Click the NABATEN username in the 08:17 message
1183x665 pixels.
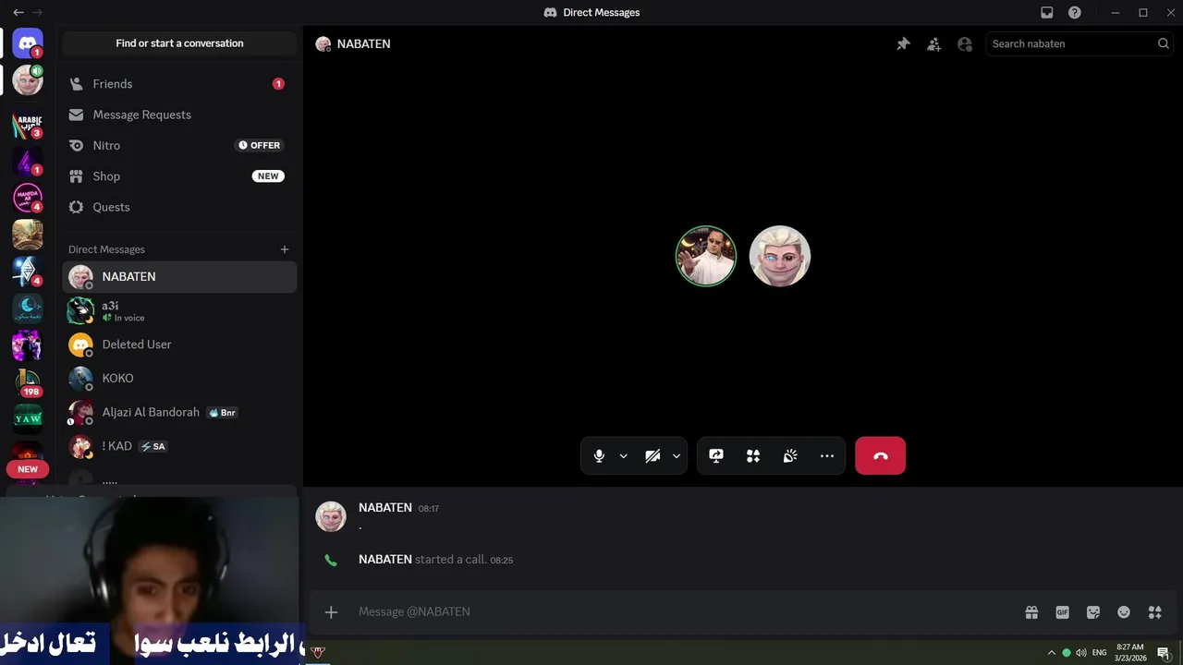coord(385,508)
